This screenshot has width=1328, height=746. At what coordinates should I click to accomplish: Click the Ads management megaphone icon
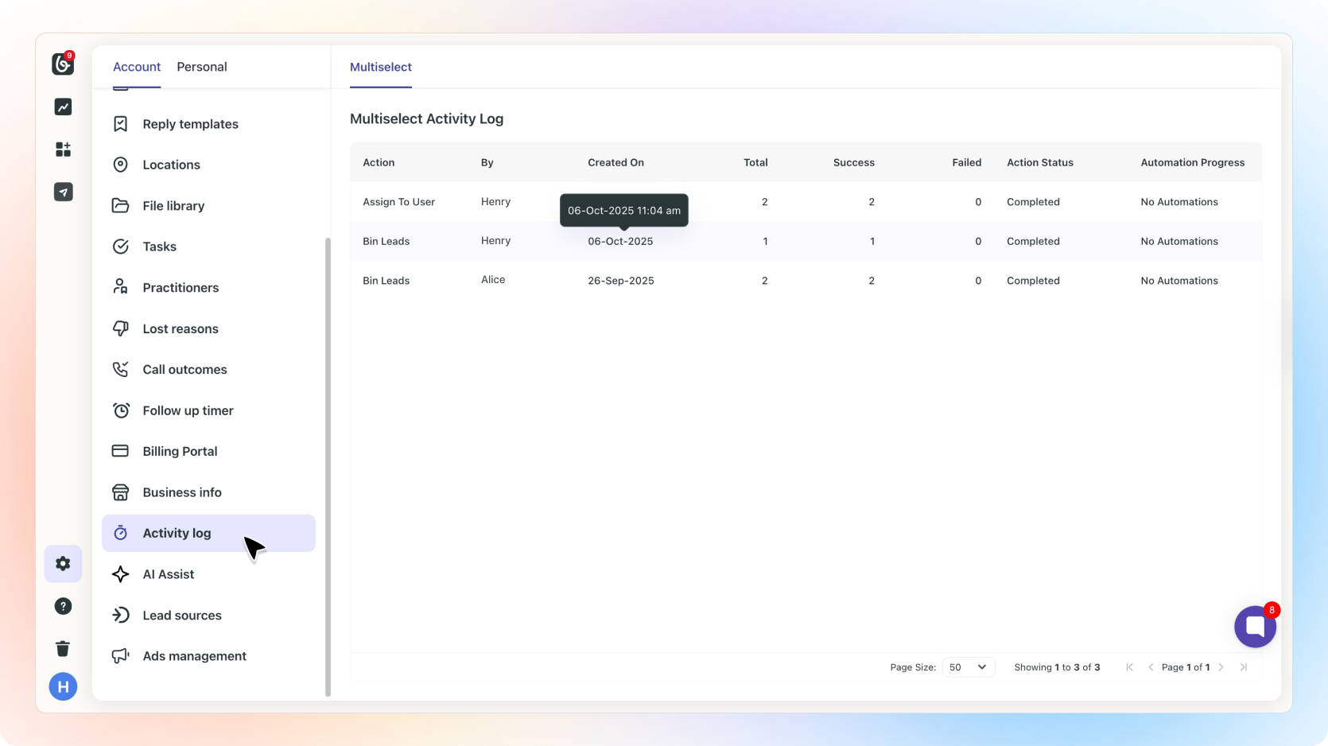coord(121,656)
